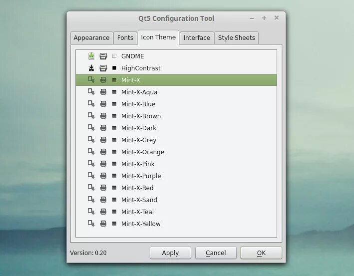Click the Mint-X-Teal row's dark square icon

pyautogui.click(x=114, y=212)
